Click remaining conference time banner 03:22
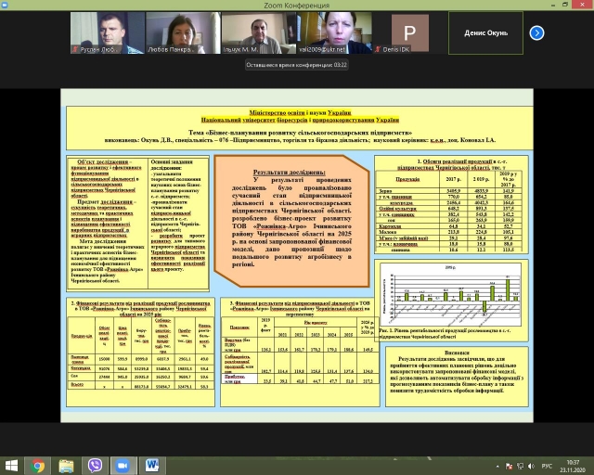Screen dimensions: 594x475 point(297,65)
